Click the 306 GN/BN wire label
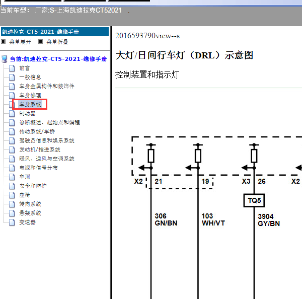302x299 pixels. (166, 219)
